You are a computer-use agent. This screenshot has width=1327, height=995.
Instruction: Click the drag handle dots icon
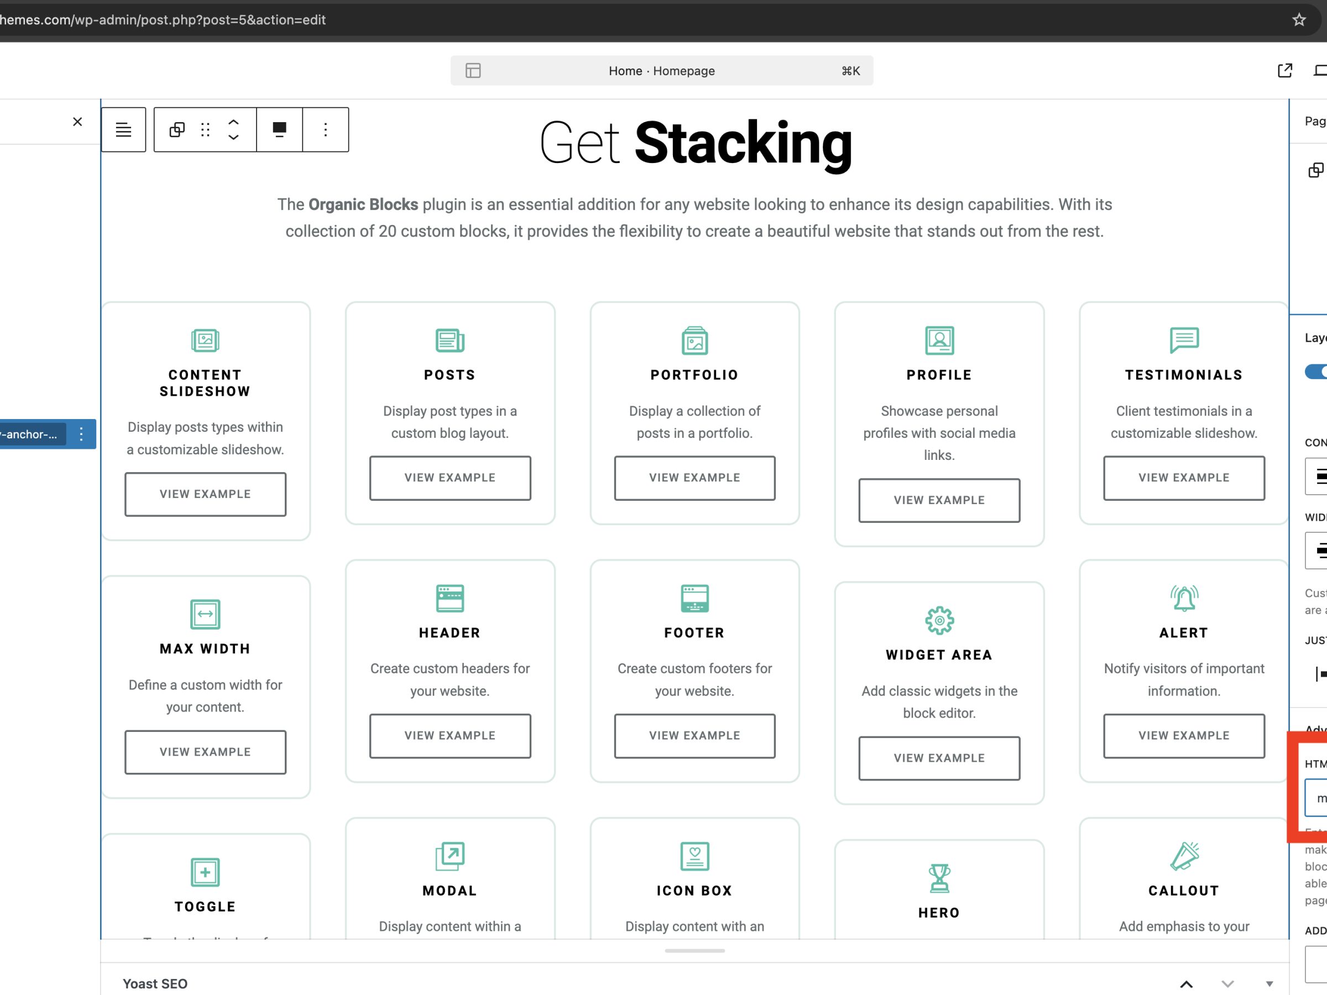tap(205, 129)
